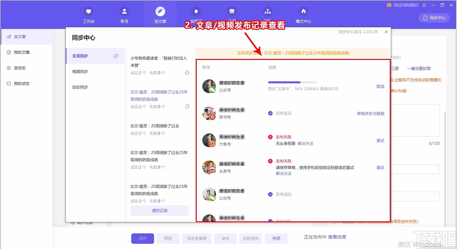The height and width of the screenshot is (249, 457).
Task: Select the 账号 account icon
Action: (x=124, y=14)
